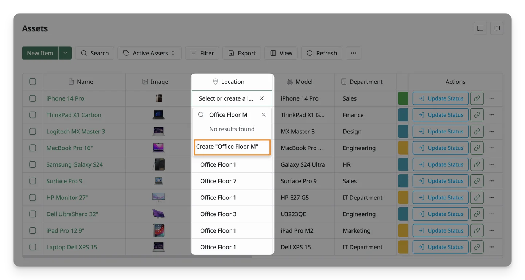Click the link icon for Dell UltraSharp 32"
This screenshot has width=525, height=280.
(x=477, y=214)
